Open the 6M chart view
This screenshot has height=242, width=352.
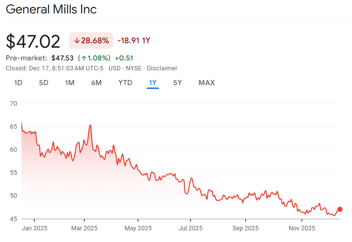pyautogui.click(x=97, y=83)
